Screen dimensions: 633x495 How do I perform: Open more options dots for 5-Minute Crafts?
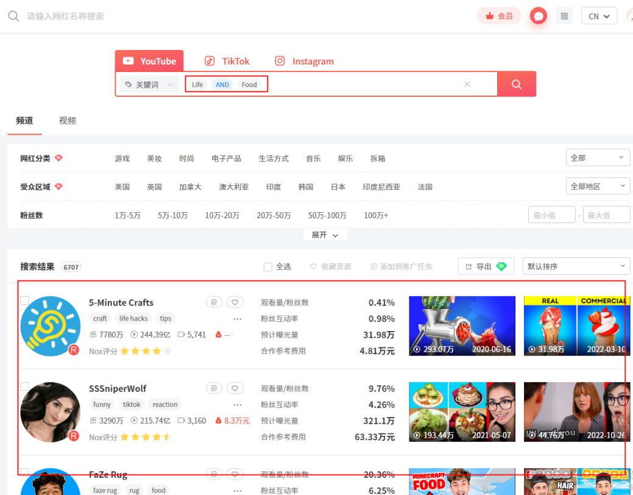click(x=238, y=318)
